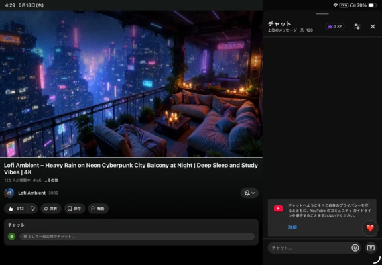Screen dimensions: 382x265
Task: Open notification bell dropdown
Action: point(249,193)
